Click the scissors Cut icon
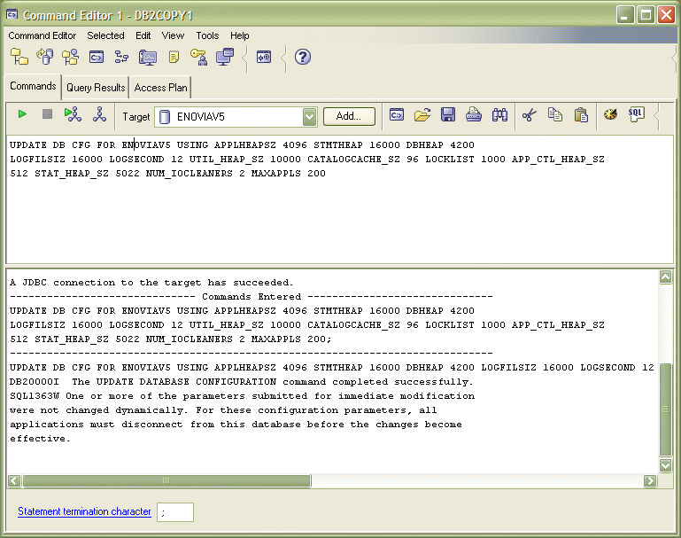 pos(529,115)
